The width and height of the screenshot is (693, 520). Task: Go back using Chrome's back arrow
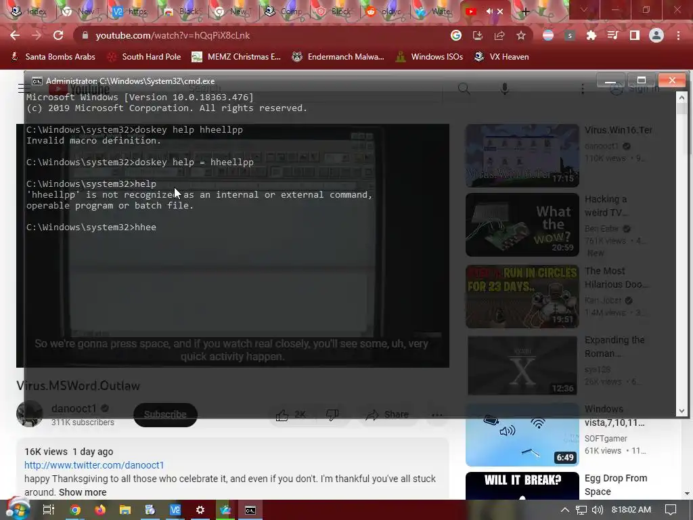[x=15, y=35]
